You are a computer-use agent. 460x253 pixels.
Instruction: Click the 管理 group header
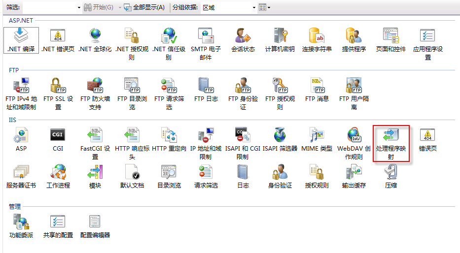tap(15, 206)
